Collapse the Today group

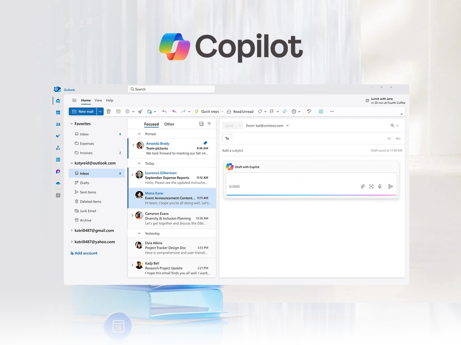(x=139, y=163)
